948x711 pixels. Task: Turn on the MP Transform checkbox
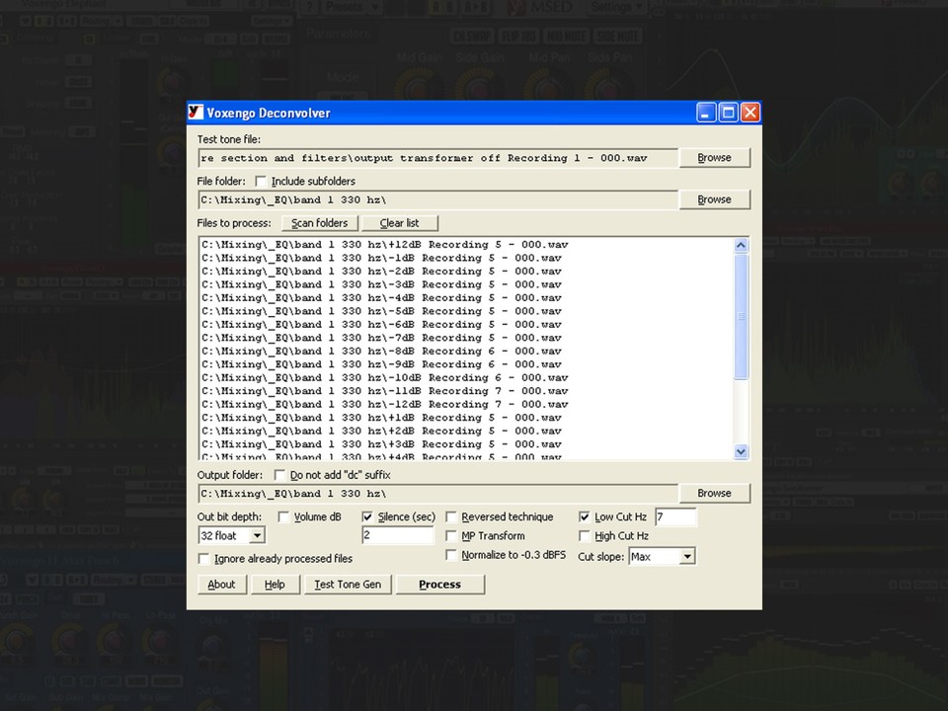click(451, 535)
